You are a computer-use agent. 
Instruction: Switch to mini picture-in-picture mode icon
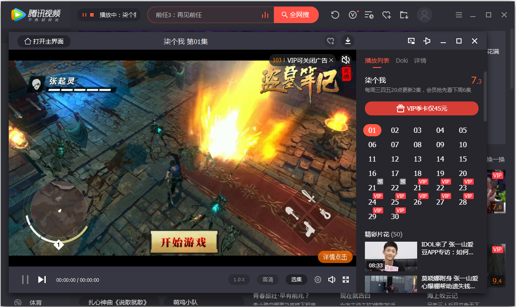[x=411, y=41]
